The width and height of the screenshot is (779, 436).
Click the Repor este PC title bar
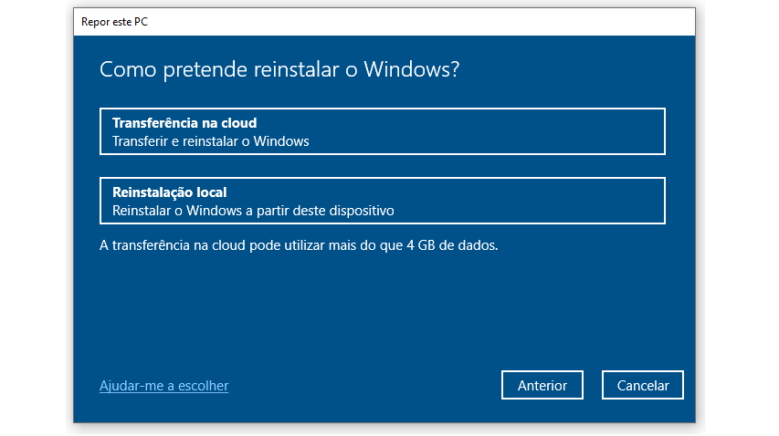[384, 22]
